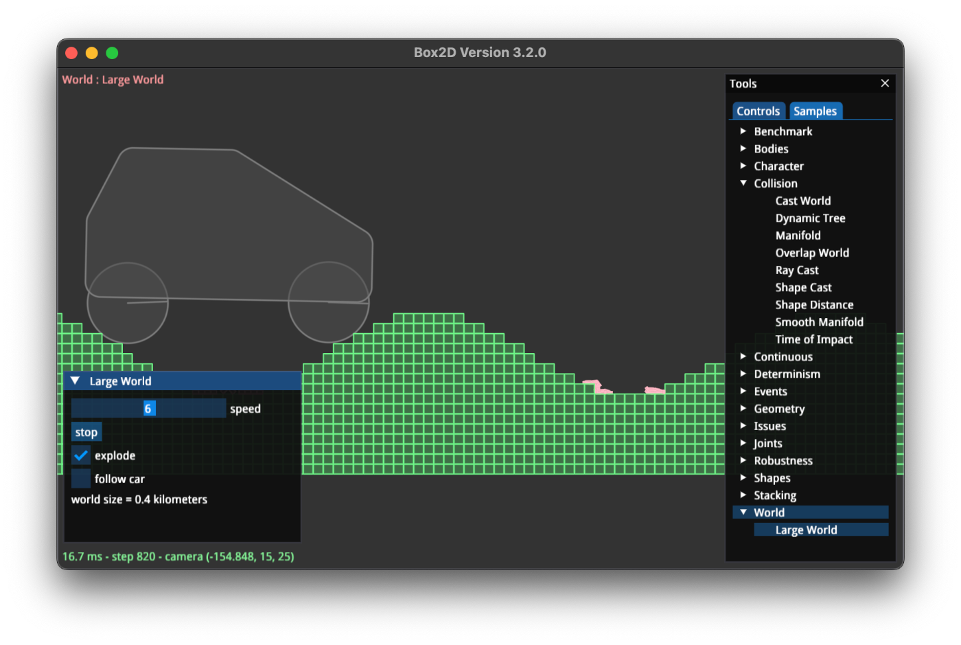The image size is (961, 645).
Task: Collapse the Large World settings panel
Action: [x=76, y=381]
